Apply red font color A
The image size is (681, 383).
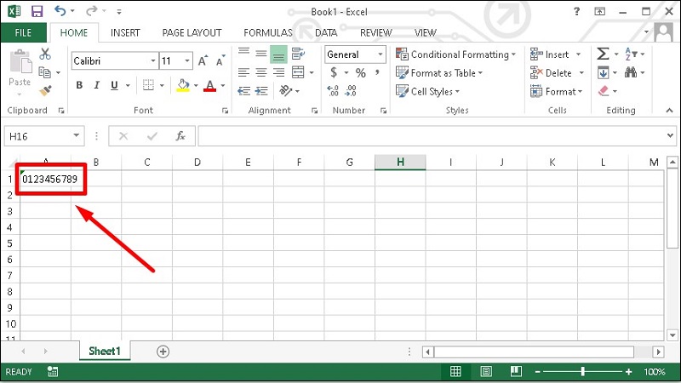click(x=209, y=86)
